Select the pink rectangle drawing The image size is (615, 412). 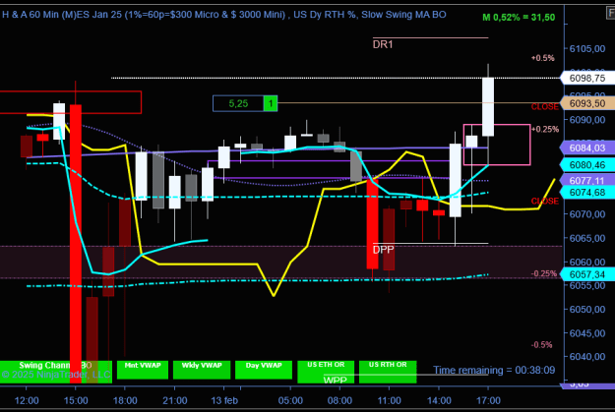(497, 145)
